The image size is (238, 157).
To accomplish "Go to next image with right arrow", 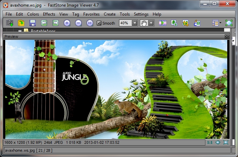I will point(56,23).
